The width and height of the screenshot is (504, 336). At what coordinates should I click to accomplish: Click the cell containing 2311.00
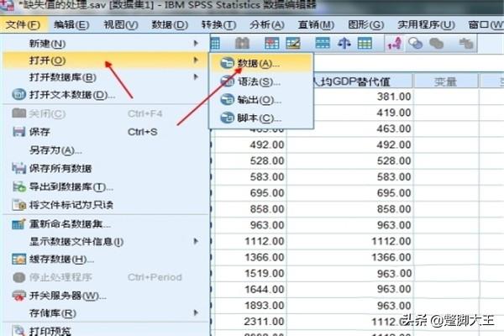pyautogui.click(x=249, y=322)
